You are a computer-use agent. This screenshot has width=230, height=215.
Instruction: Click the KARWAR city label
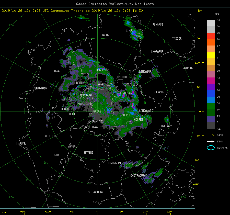point(21,144)
